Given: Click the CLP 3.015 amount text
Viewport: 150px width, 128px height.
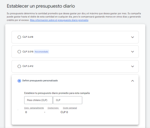Looking at the screenshot, I should coord(28,52).
